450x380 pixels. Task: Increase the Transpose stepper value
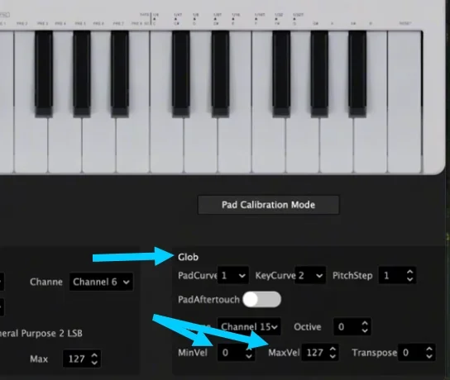click(429, 349)
